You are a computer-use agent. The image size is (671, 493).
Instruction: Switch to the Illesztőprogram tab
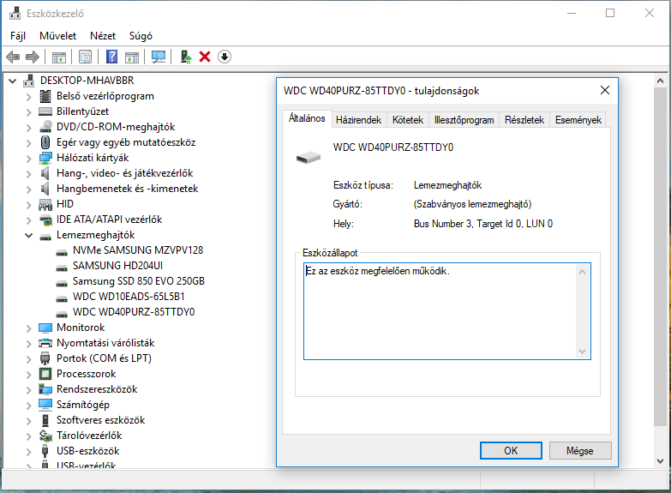pyautogui.click(x=464, y=120)
